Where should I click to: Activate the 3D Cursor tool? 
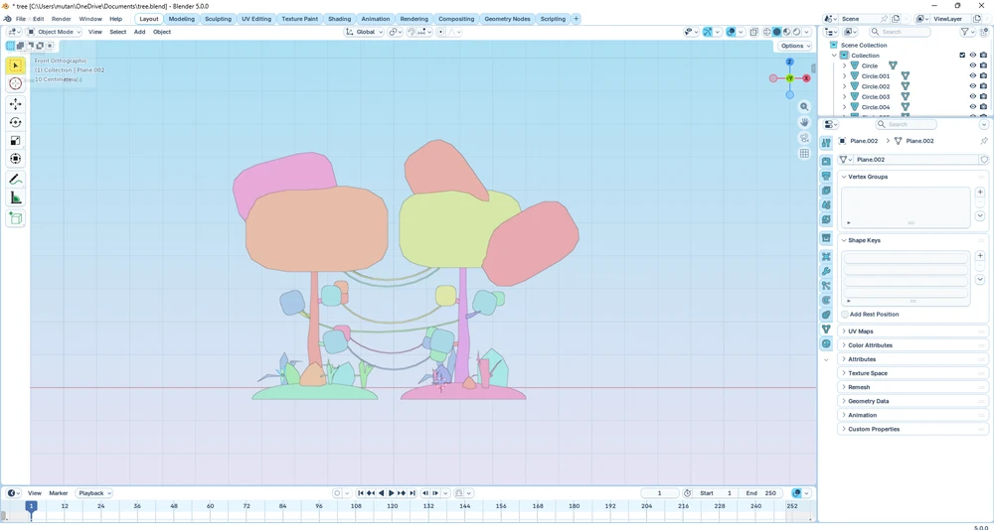tap(15, 84)
